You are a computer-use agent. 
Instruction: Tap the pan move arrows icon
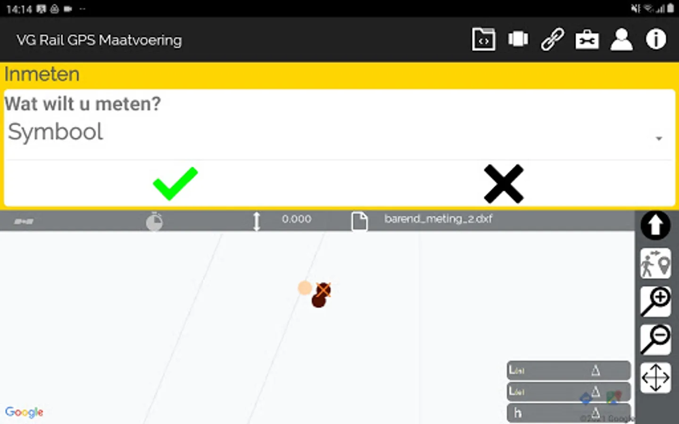point(655,378)
